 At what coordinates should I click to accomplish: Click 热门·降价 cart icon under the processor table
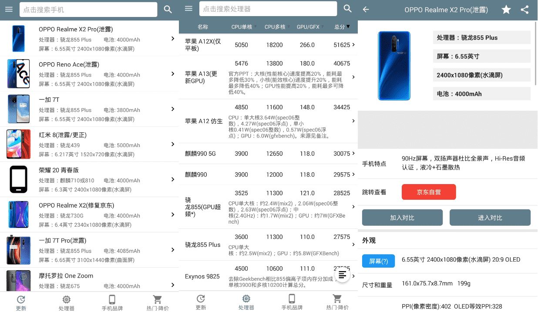pyautogui.click(x=337, y=302)
